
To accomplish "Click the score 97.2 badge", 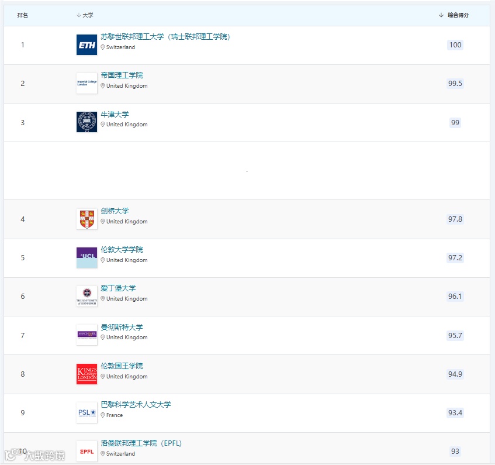I will coord(455,258).
